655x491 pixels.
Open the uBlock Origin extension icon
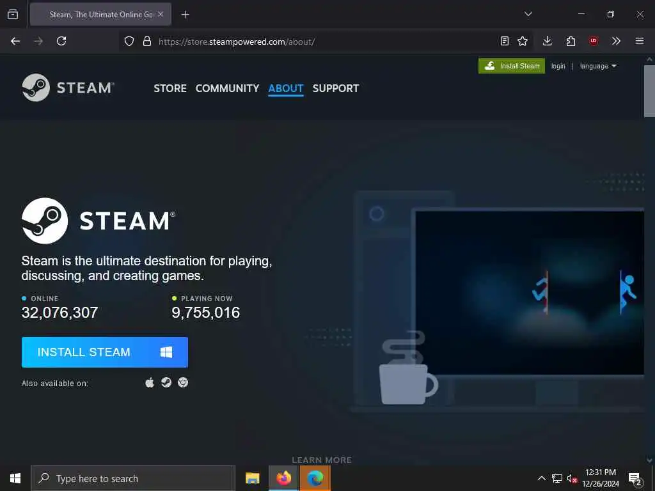[593, 41]
